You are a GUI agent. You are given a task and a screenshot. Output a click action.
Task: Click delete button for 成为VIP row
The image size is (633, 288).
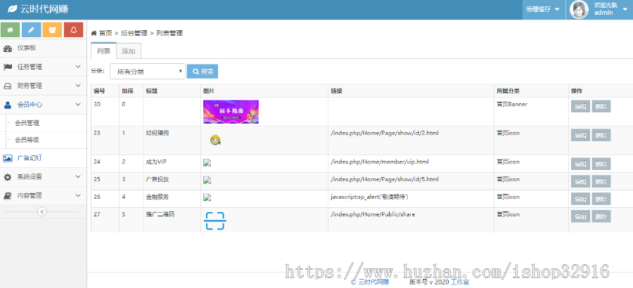click(601, 164)
